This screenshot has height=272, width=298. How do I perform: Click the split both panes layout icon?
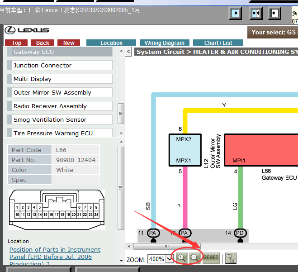pyautogui.click(x=256, y=13)
